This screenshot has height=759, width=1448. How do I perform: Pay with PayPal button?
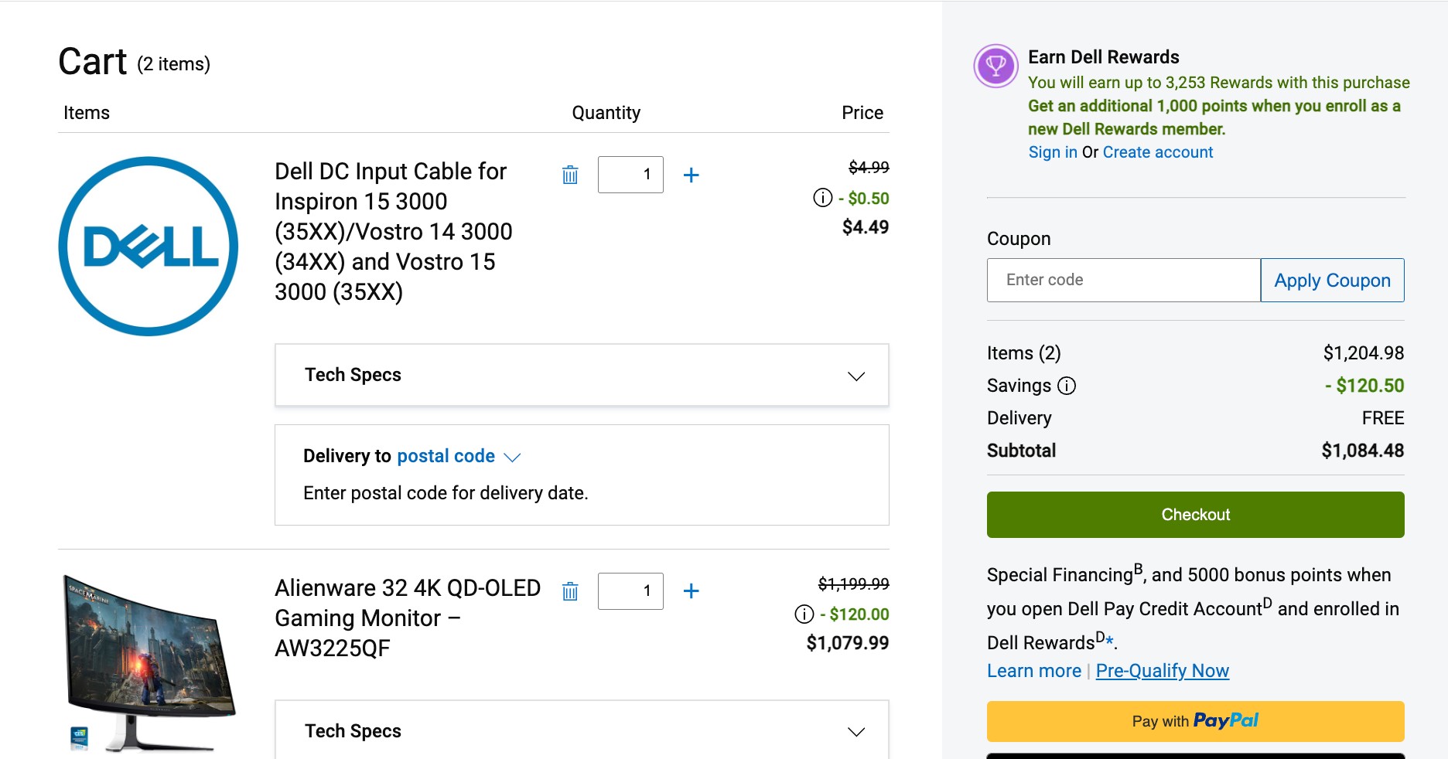[1195, 721]
